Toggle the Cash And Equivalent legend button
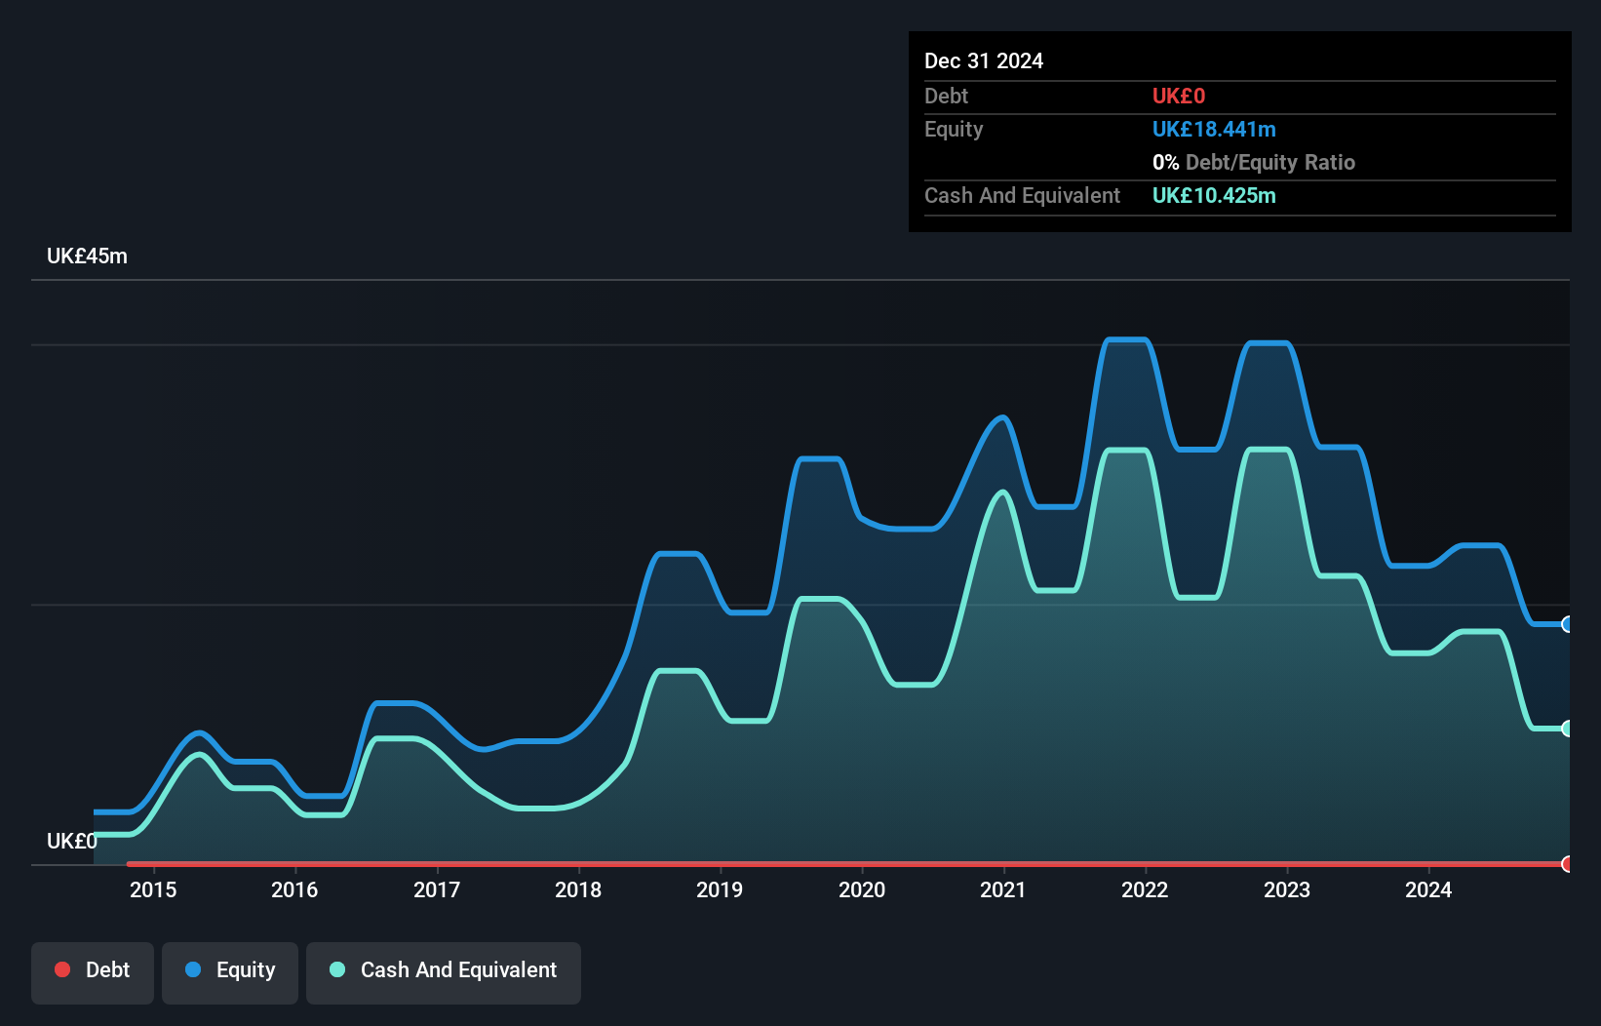 point(444,972)
